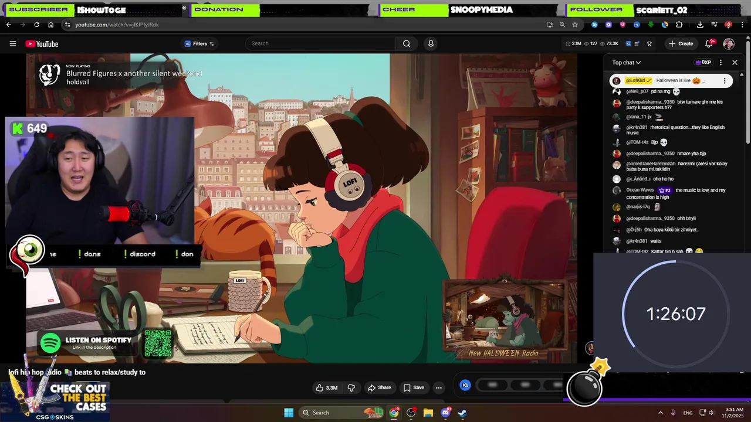Like the video with 3.3M likes

pos(327,387)
